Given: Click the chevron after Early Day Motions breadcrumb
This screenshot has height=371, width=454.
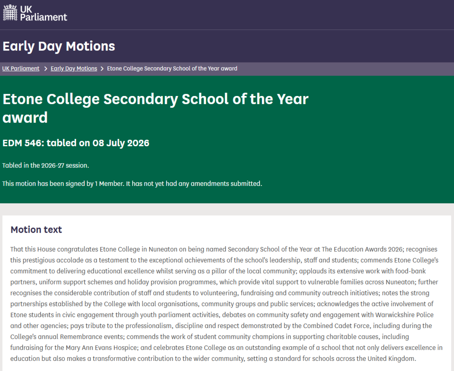Looking at the screenshot, I should click(102, 69).
